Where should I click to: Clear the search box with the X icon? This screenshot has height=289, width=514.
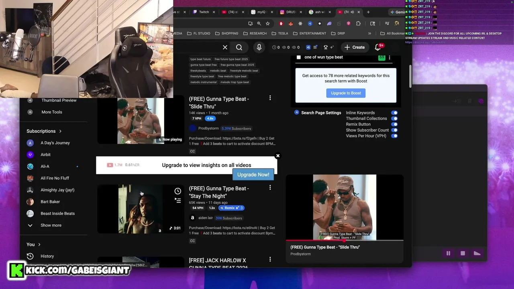(x=225, y=47)
